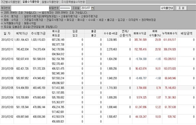
Task: Click the 계좌번호 account number field
Action: pyautogui.click(x=30, y=8)
